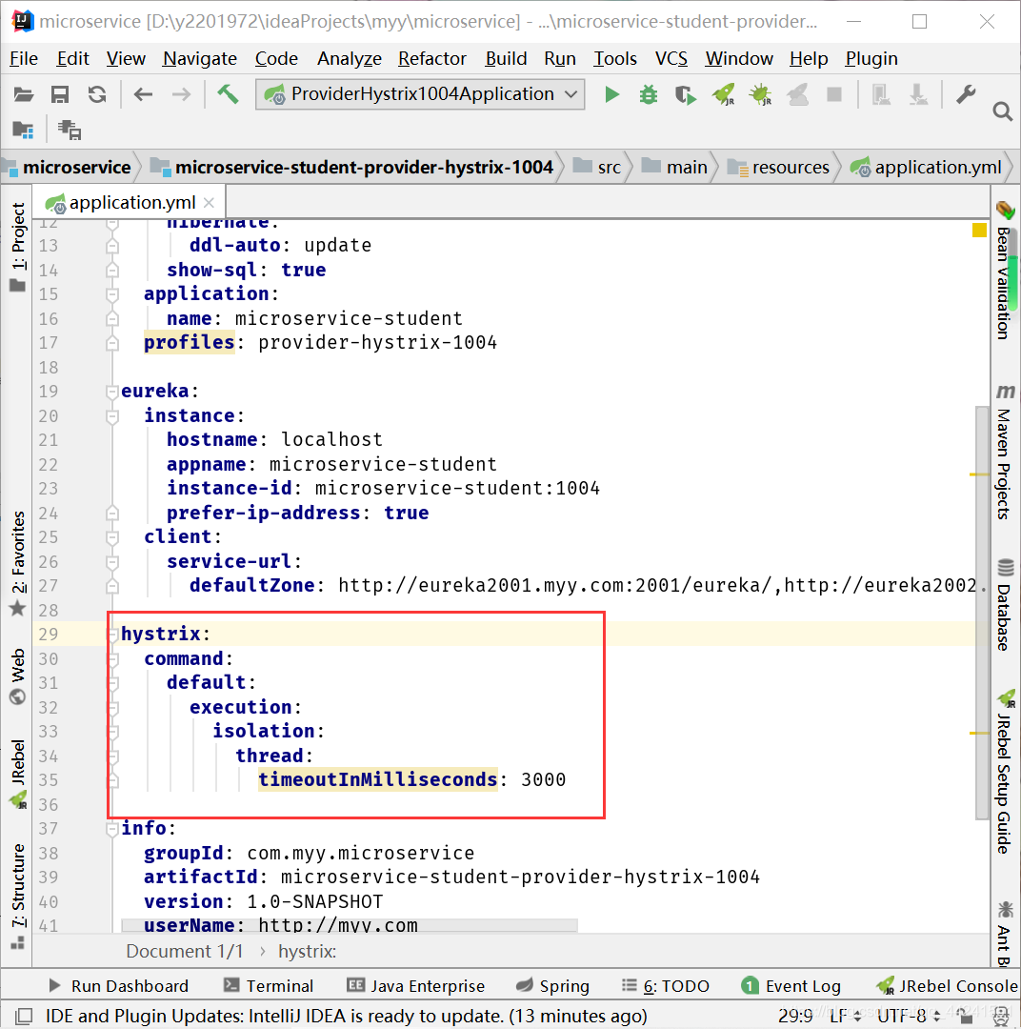
Task: Click the 29:9 caret position indicator
Action: coord(795,1017)
